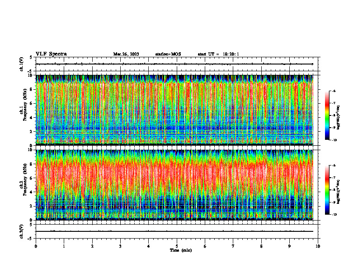Click the time axis tick label "8"

(x=261, y=246)
